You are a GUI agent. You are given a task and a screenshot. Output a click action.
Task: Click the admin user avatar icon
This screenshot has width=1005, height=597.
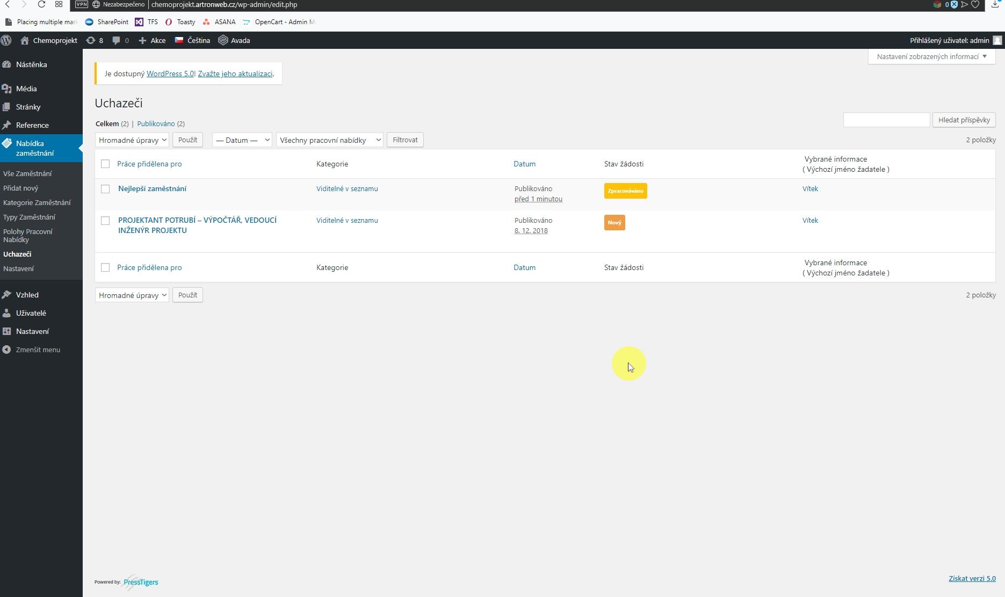point(997,40)
